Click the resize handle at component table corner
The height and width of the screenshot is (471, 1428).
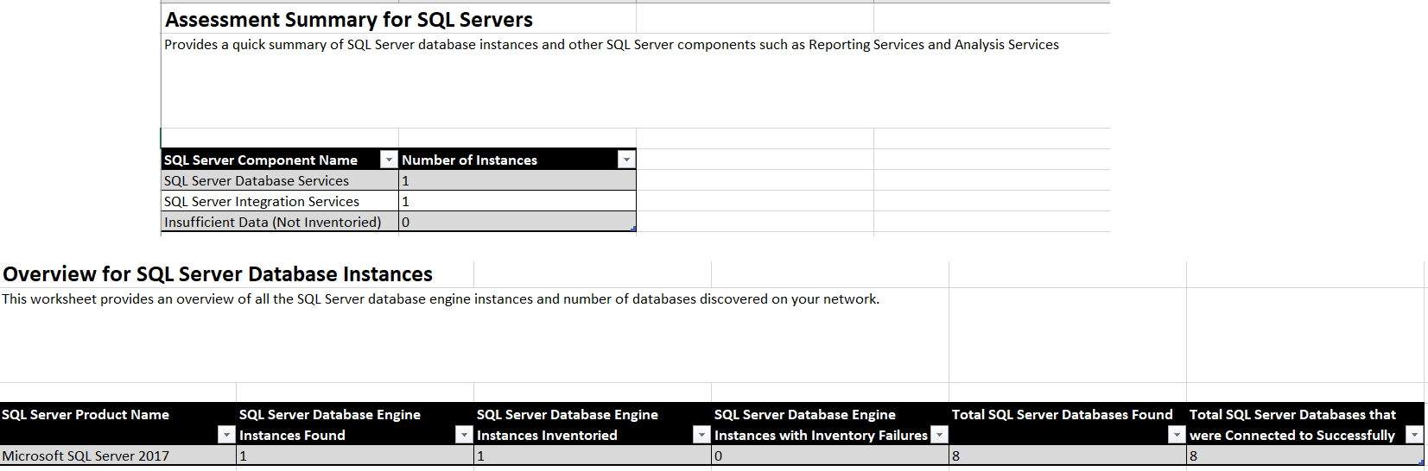pyautogui.click(x=633, y=229)
